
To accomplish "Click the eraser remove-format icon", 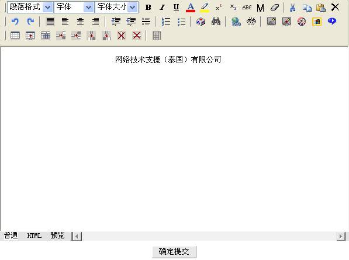I will (275, 8).
